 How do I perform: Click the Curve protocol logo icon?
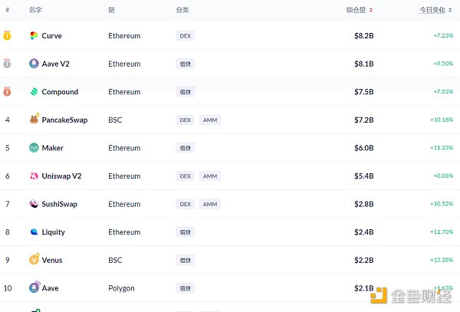point(34,36)
